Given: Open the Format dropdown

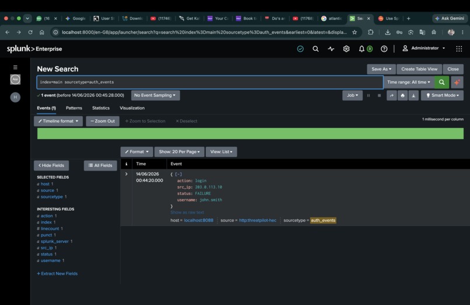Looking at the screenshot, I should click(x=136, y=152).
